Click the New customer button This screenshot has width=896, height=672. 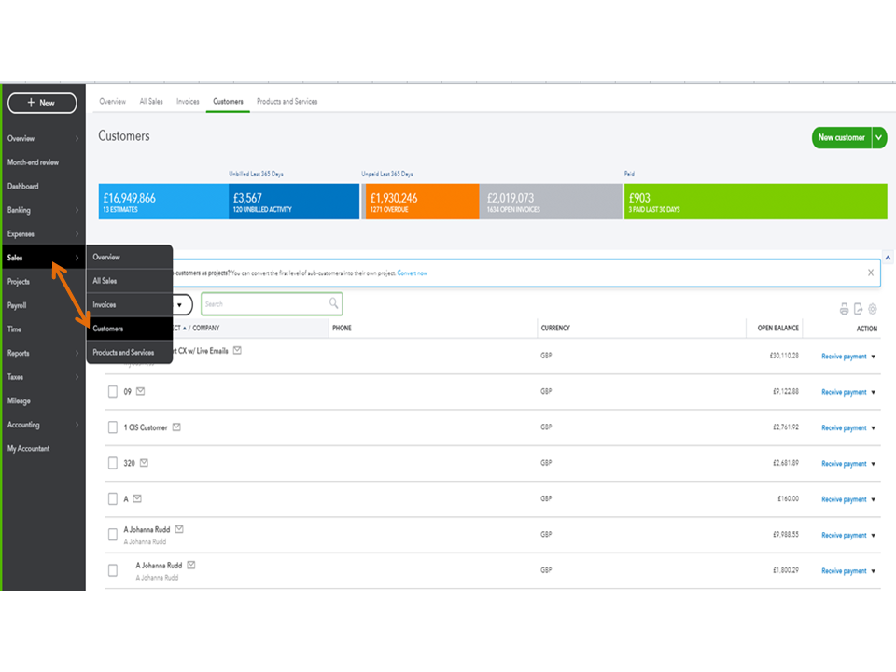(x=841, y=138)
